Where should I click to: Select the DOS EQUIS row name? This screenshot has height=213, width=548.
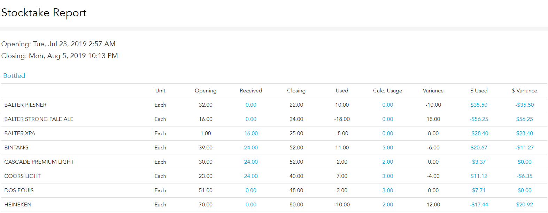click(19, 190)
